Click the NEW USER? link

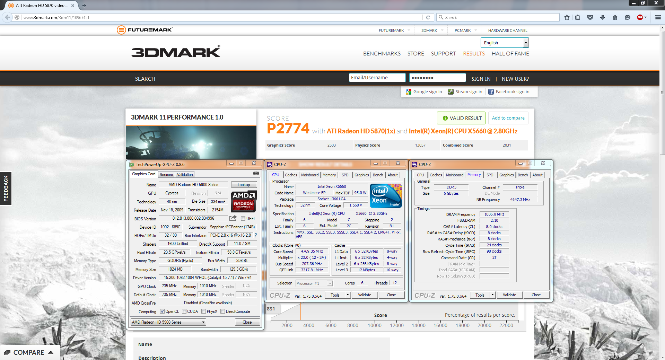click(515, 79)
